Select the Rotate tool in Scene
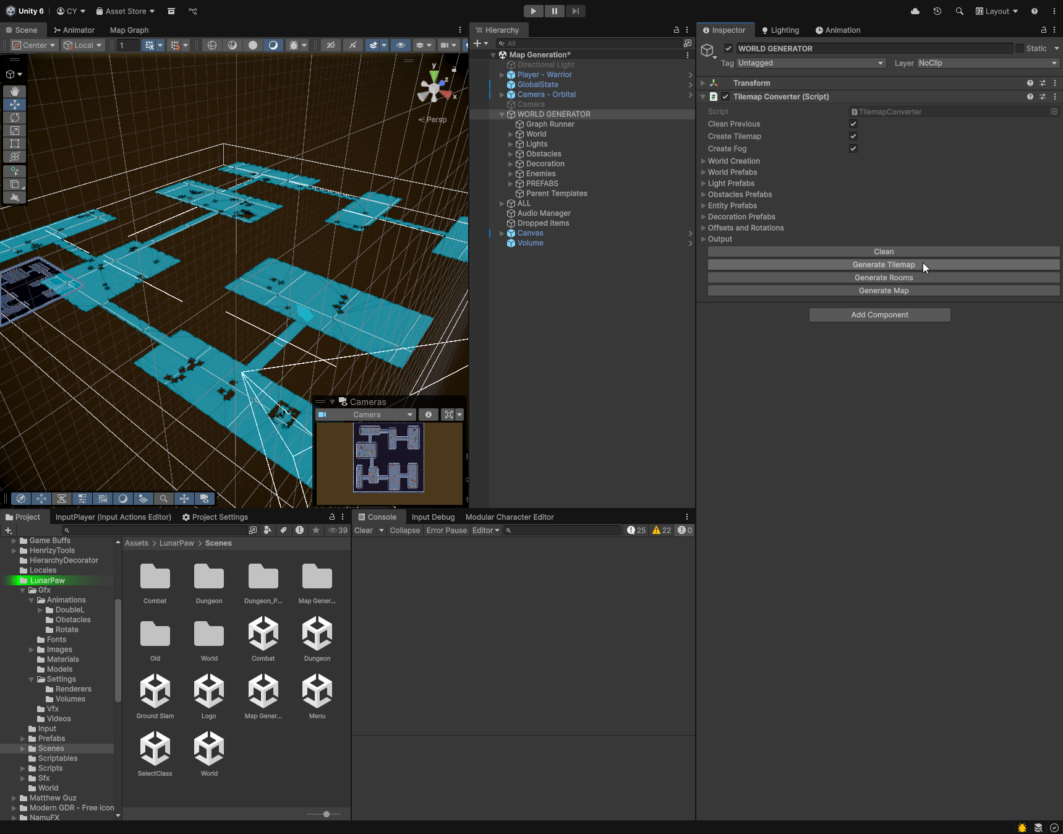Screen dimensions: 1063x834 click(15, 118)
